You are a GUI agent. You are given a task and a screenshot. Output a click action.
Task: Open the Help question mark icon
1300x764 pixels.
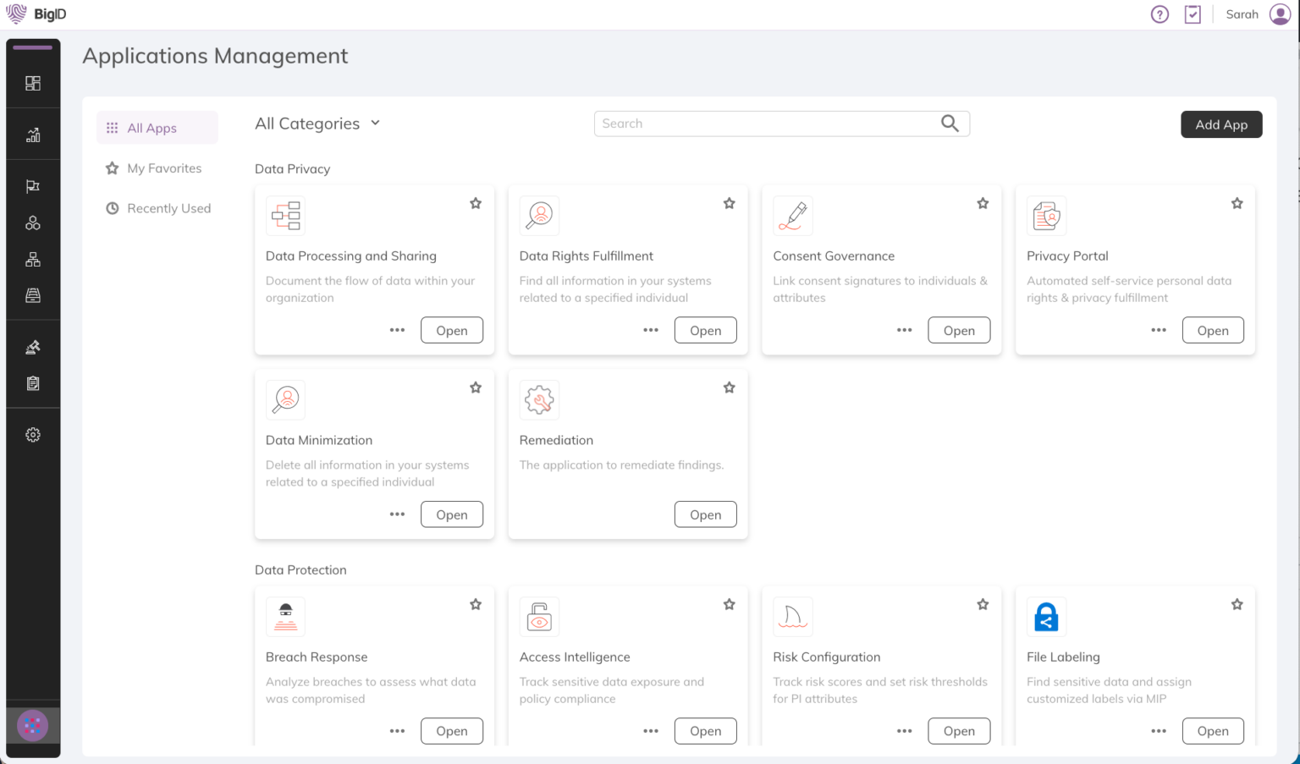click(1159, 14)
